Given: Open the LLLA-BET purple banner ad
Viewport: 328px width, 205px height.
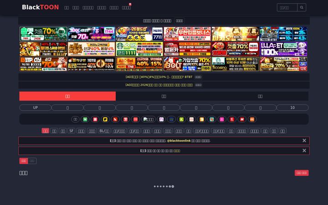Looking at the screenshot, I should (x=283, y=49).
